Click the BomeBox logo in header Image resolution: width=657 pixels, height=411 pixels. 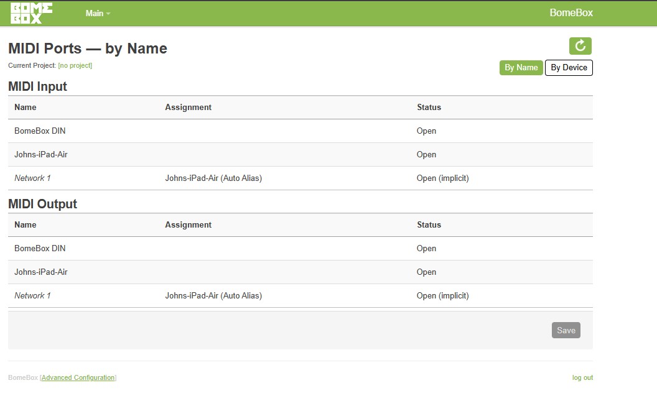(32, 13)
